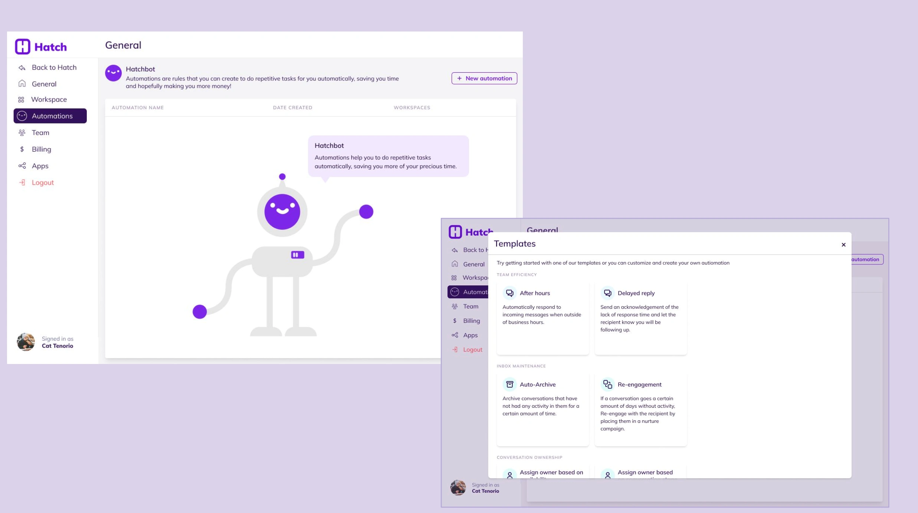Viewport: 918px width, 513px height.
Task: Click the After hours chat icon
Action: click(509, 293)
